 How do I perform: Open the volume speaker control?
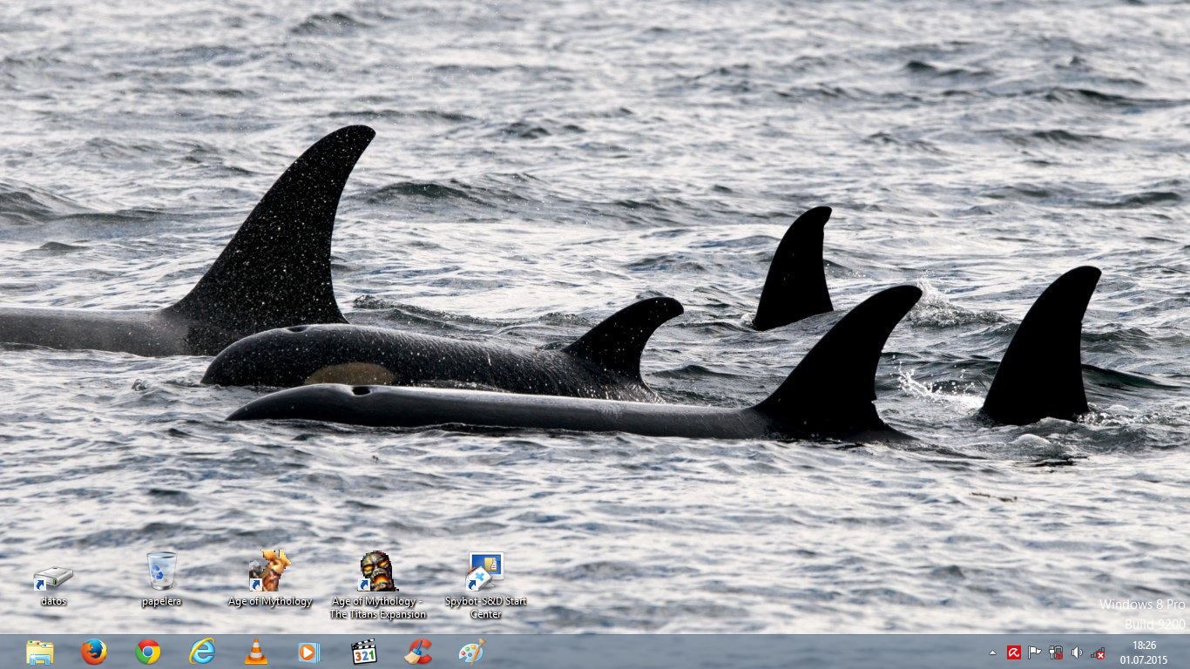(x=1077, y=652)
